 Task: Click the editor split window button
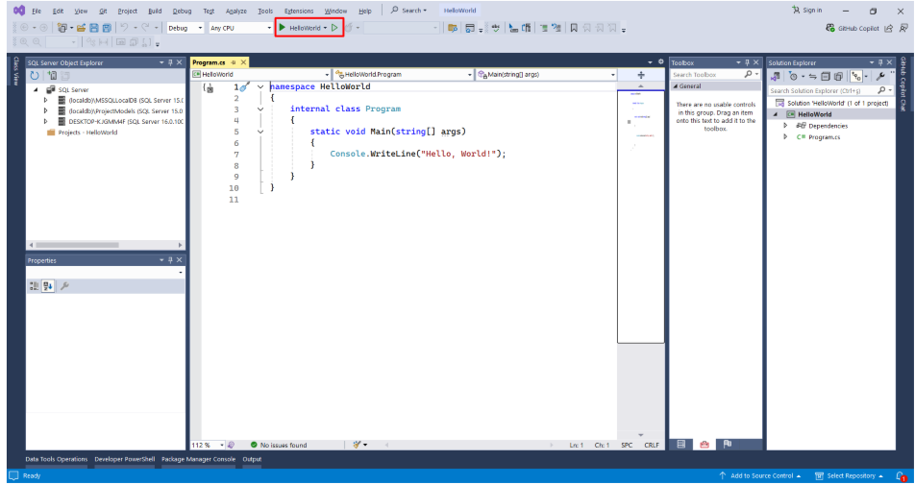pyautogui.click(x=641, y=75)
